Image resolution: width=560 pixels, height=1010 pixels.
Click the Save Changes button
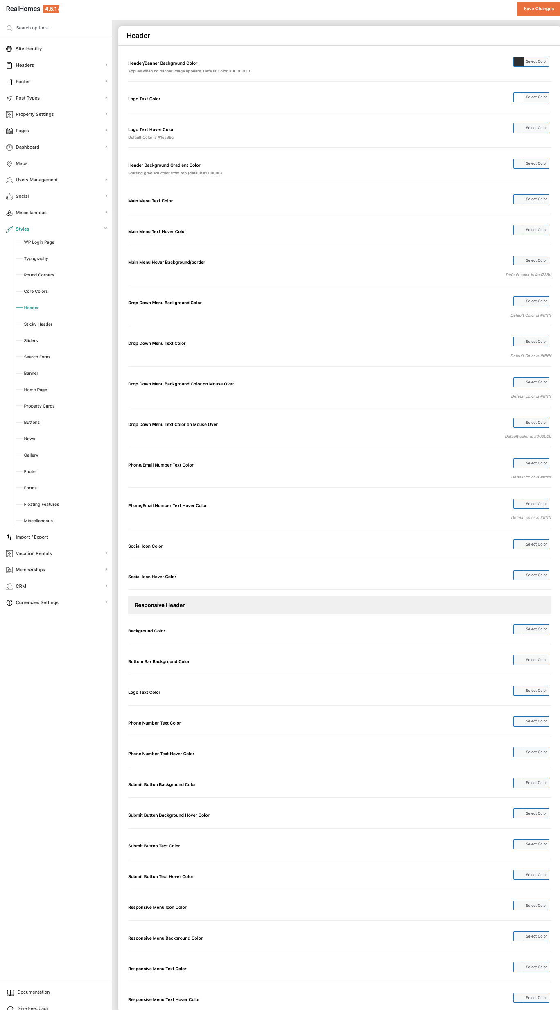pos(538,9)
